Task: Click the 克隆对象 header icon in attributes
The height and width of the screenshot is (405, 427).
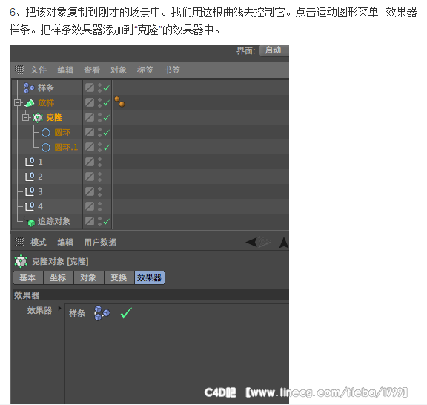Action: pos(21,261)
